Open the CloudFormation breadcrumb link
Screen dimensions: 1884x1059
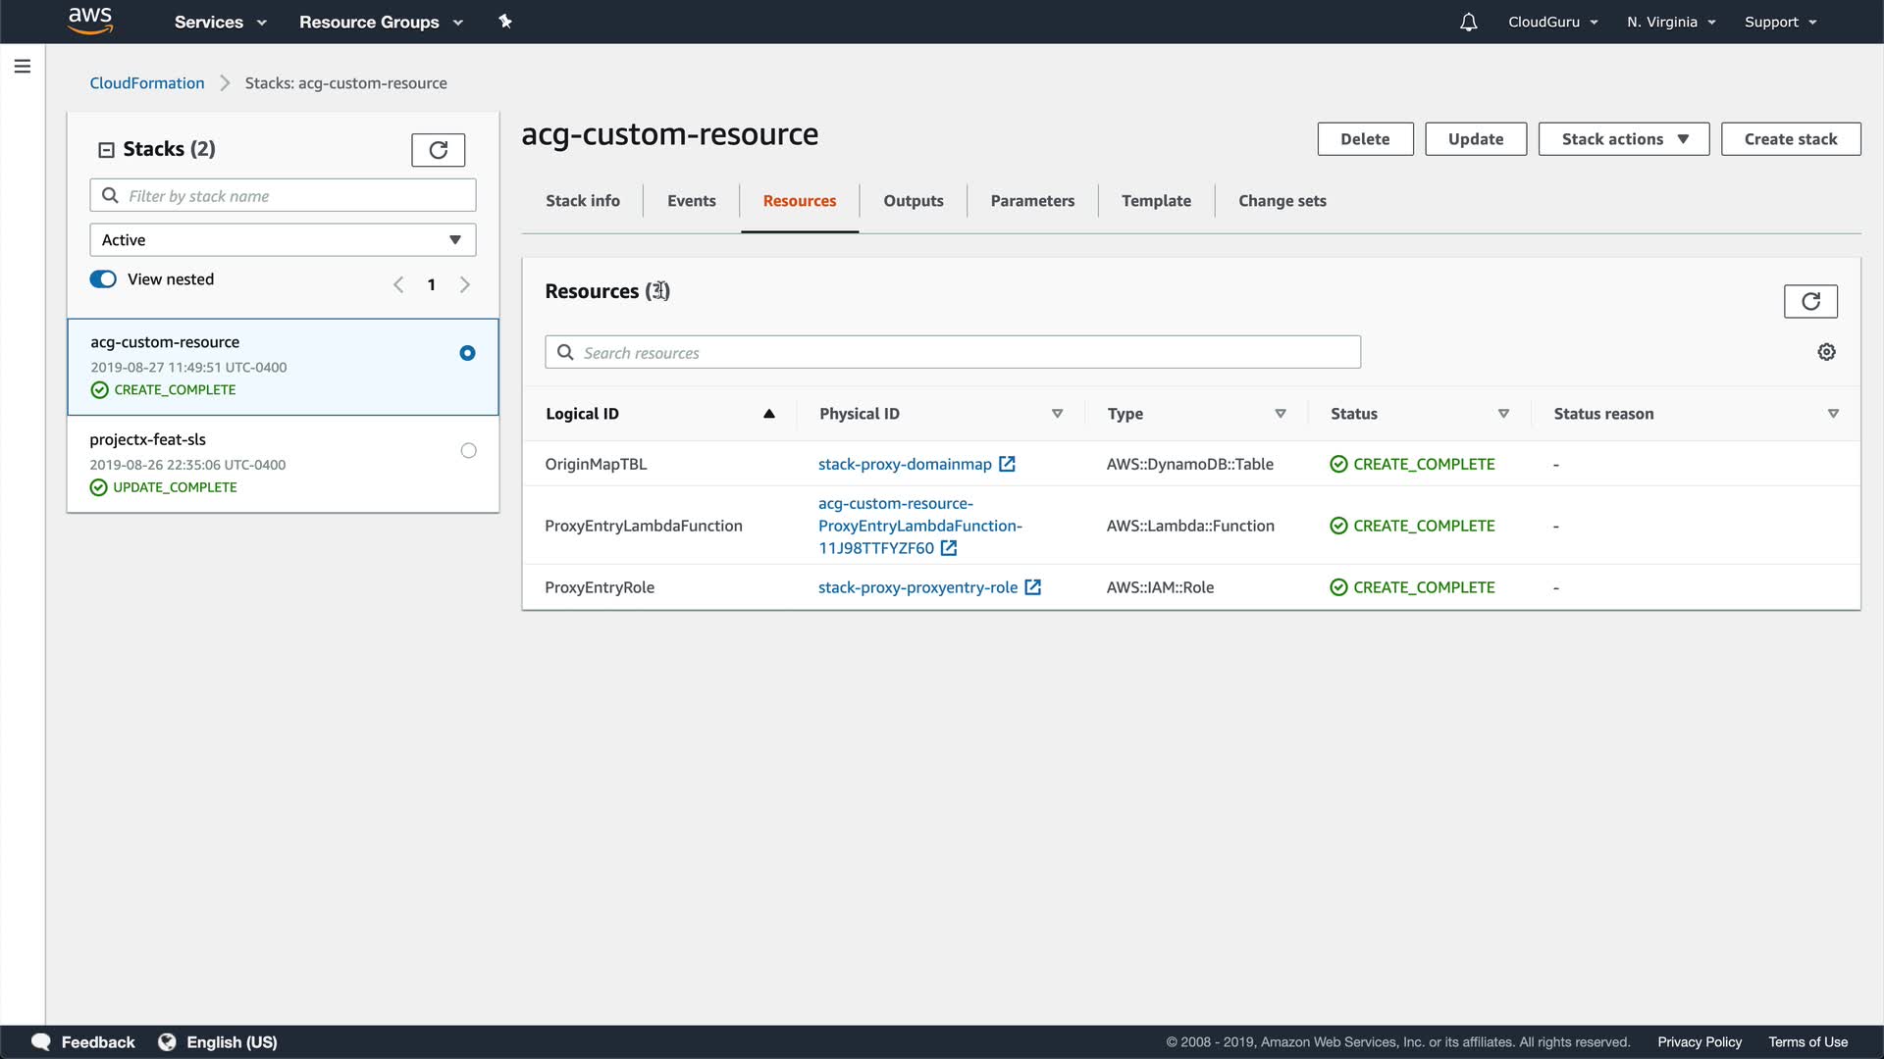coord(147,83)
